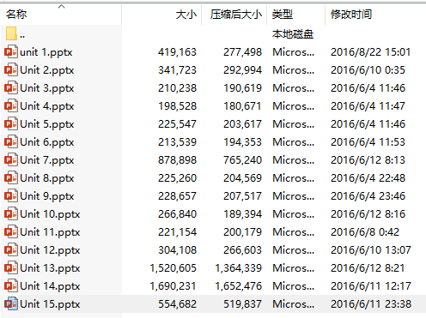Click the sort arrow above 名称
Image resolution: width=426 pixels, height=318 pixels.
coord(61,6)
